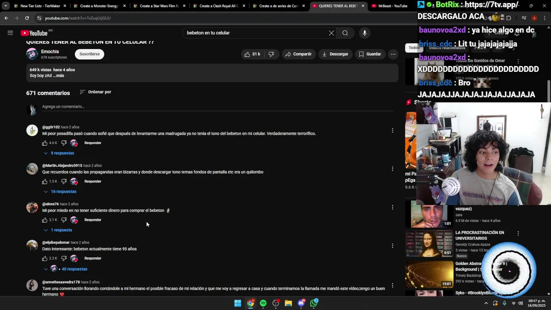Click the Chrome address bar URL

pyautogui.click(x=77, y=18)
